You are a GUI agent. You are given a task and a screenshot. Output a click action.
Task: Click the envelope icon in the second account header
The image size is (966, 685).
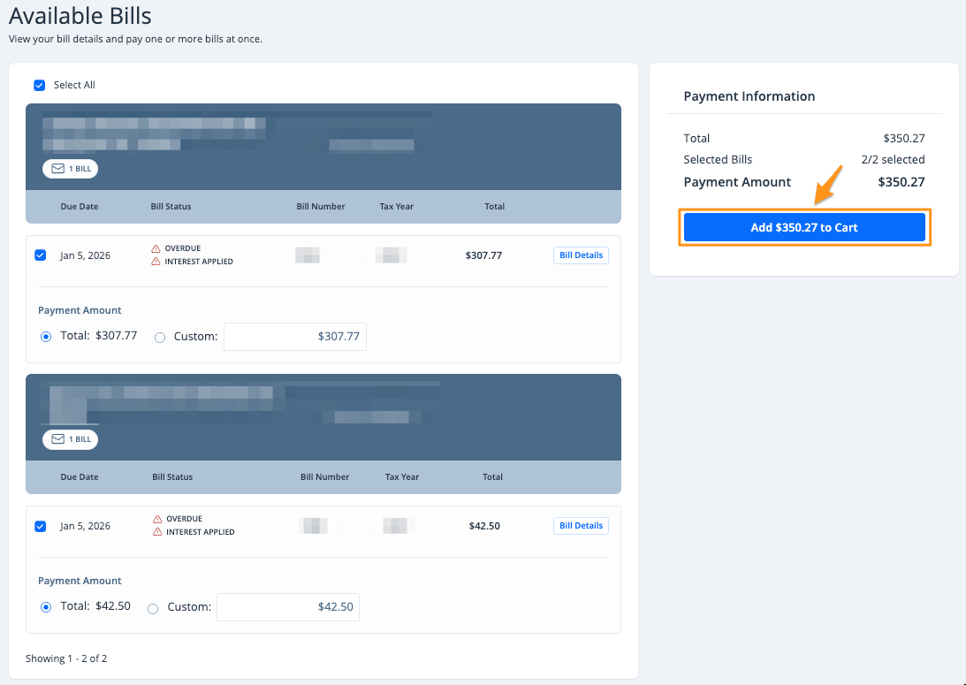[58, 439]
